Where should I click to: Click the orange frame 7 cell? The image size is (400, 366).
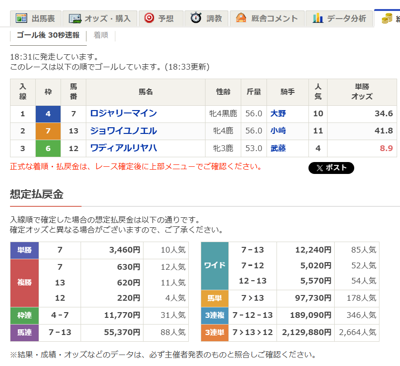coord(48,131)
